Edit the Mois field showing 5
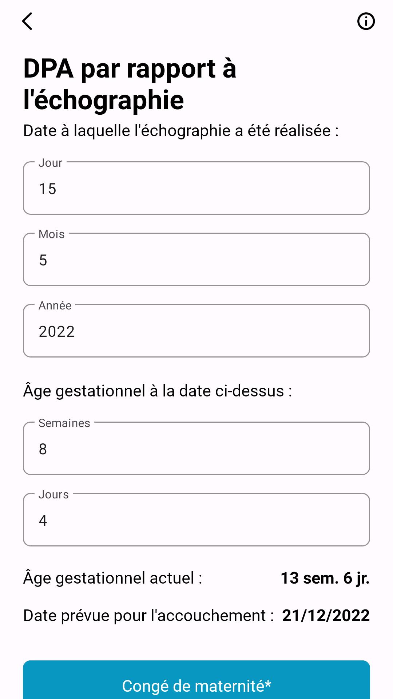 pyautogui.click(x=196, y=259)
